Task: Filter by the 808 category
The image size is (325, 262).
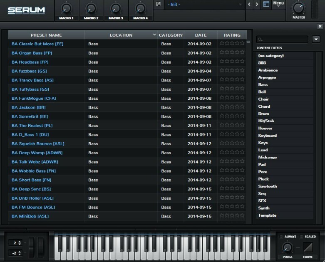Action: point(284,63)
